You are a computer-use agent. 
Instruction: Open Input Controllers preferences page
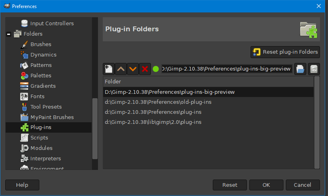[x=52, y=23]
